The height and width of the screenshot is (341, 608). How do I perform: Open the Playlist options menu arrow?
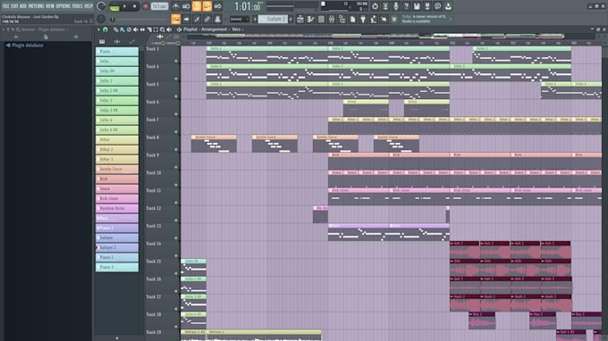click(98, 29)
